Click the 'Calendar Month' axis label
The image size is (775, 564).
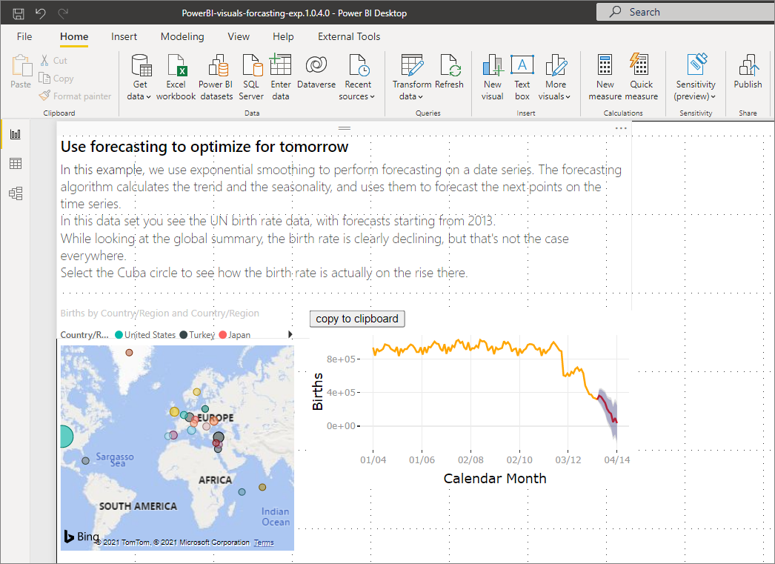pos(495,479)
